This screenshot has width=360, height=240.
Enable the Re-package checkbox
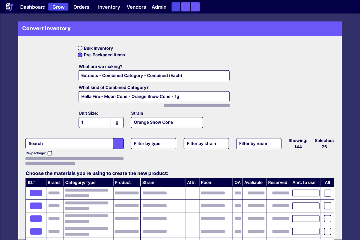pyautogui.click(x=50, y=153)
